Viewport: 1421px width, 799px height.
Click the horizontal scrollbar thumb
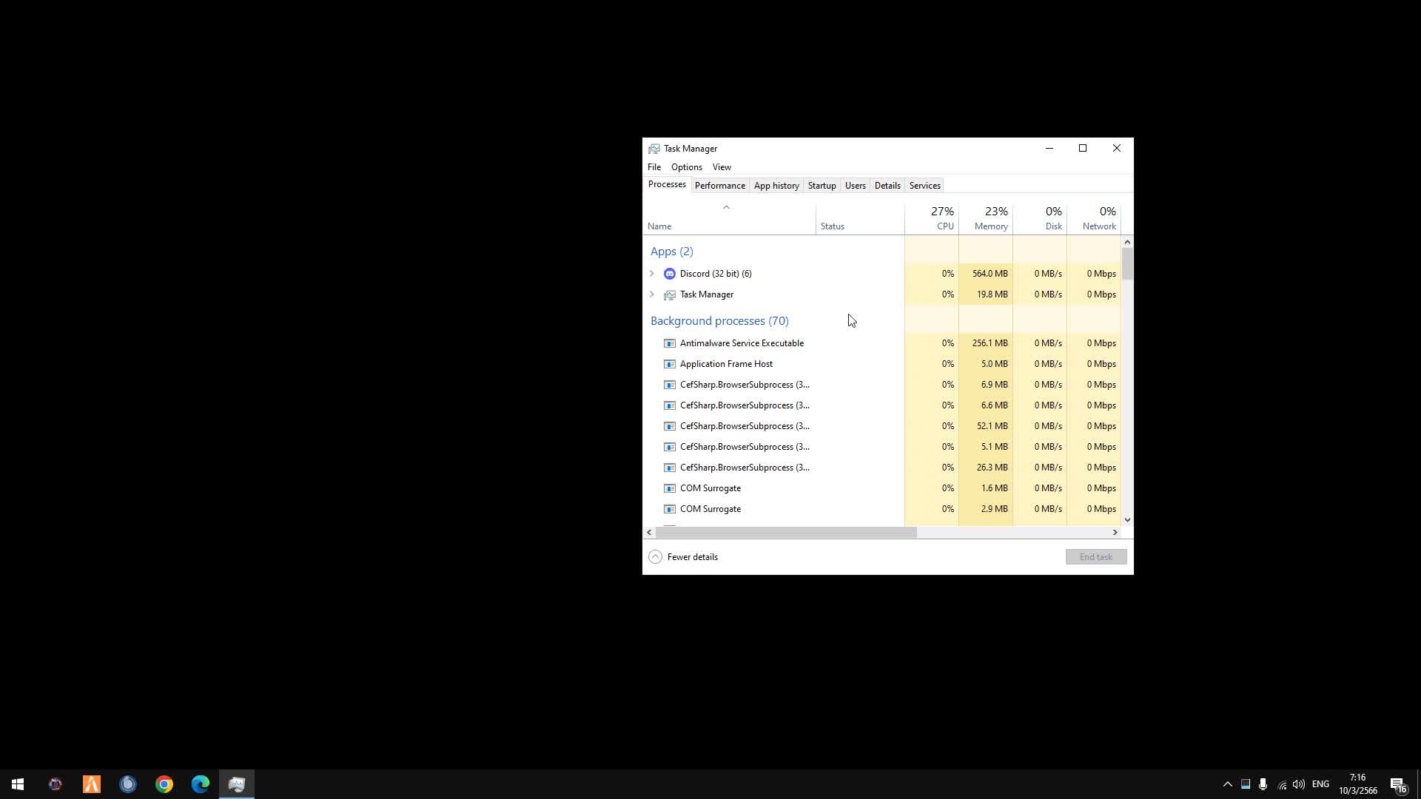pos(786,533)
